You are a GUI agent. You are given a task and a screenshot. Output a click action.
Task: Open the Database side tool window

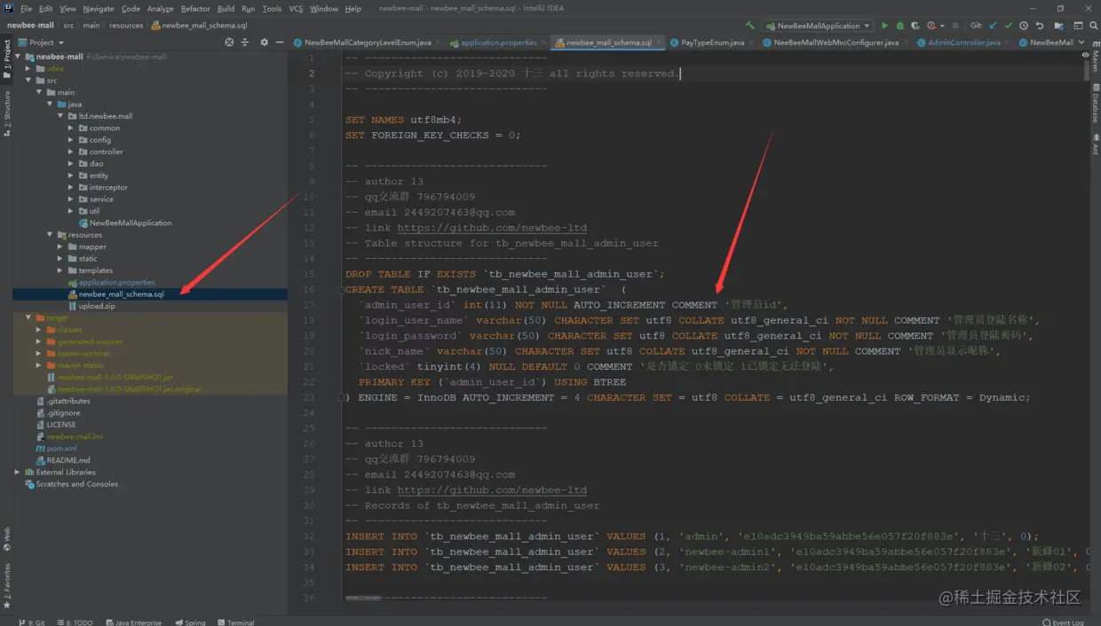point(1095,104)
